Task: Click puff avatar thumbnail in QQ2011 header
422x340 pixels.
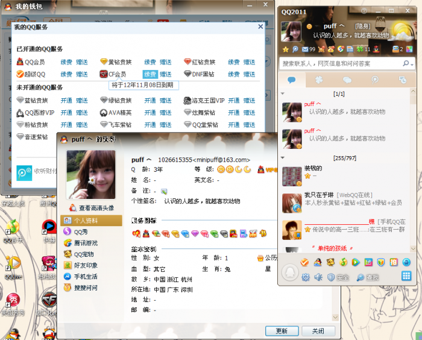Action: pyautogui.click(x=291, y=31)
